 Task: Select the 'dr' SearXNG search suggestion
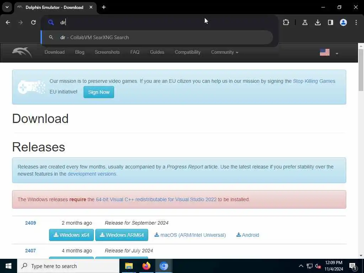[157, 37]
